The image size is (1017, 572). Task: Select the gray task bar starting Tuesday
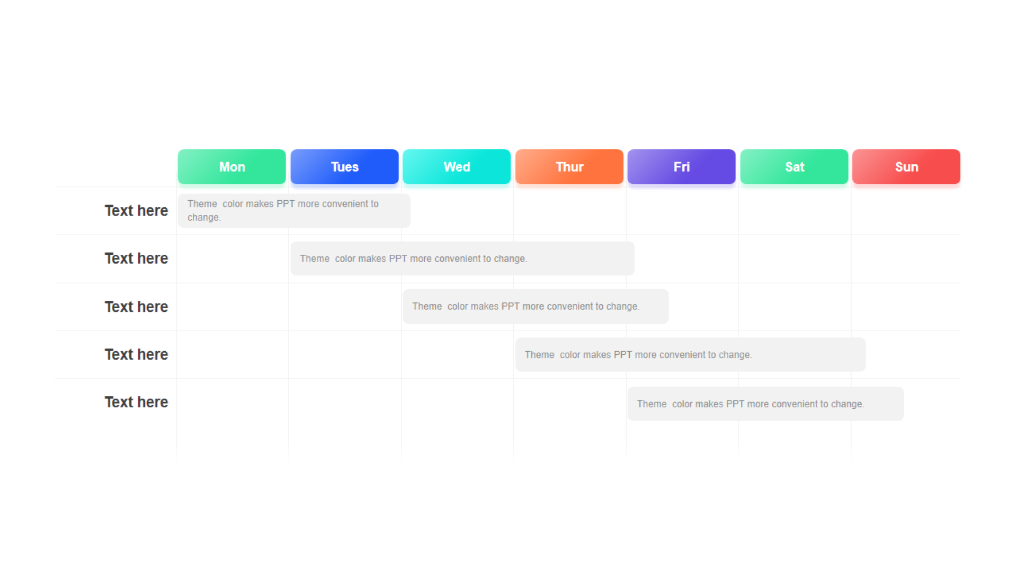462,258
